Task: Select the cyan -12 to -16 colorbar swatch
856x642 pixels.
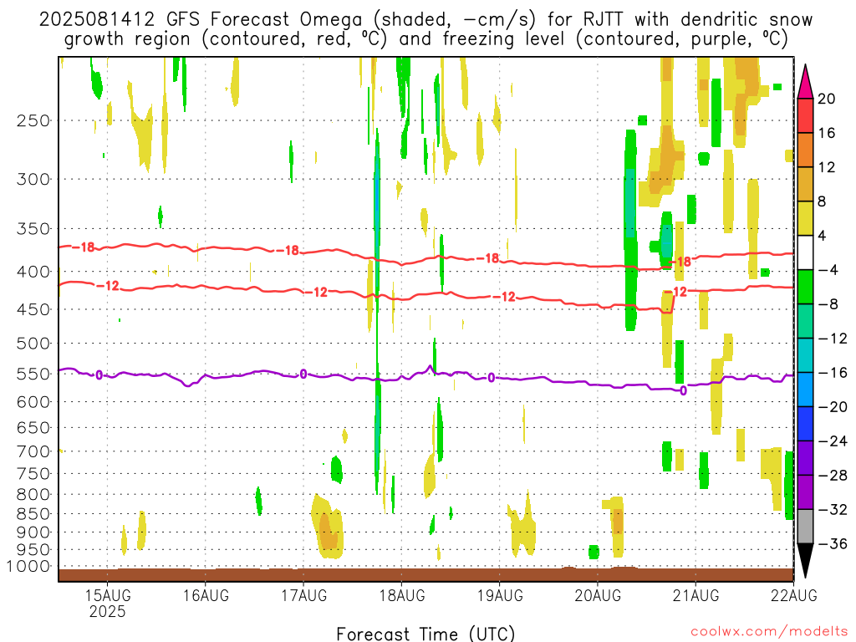Action: pos(805,355)
